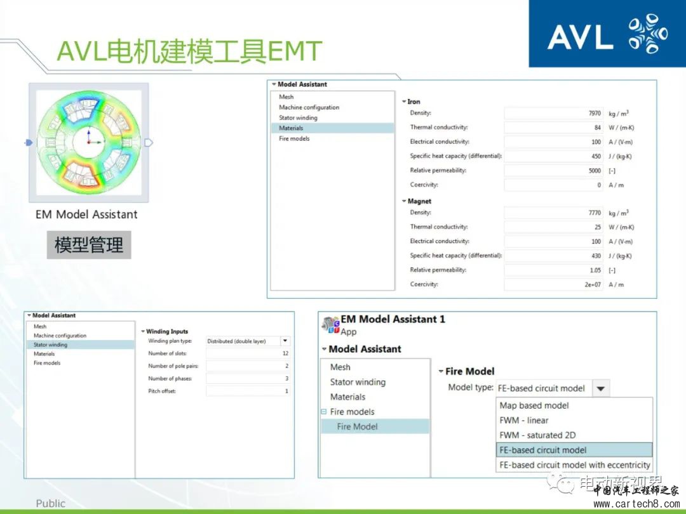Click Magnet Thermal conductivity field with 25
This screenshot has height=514, width=686.
pyautogui.click(x=553, y=227)
